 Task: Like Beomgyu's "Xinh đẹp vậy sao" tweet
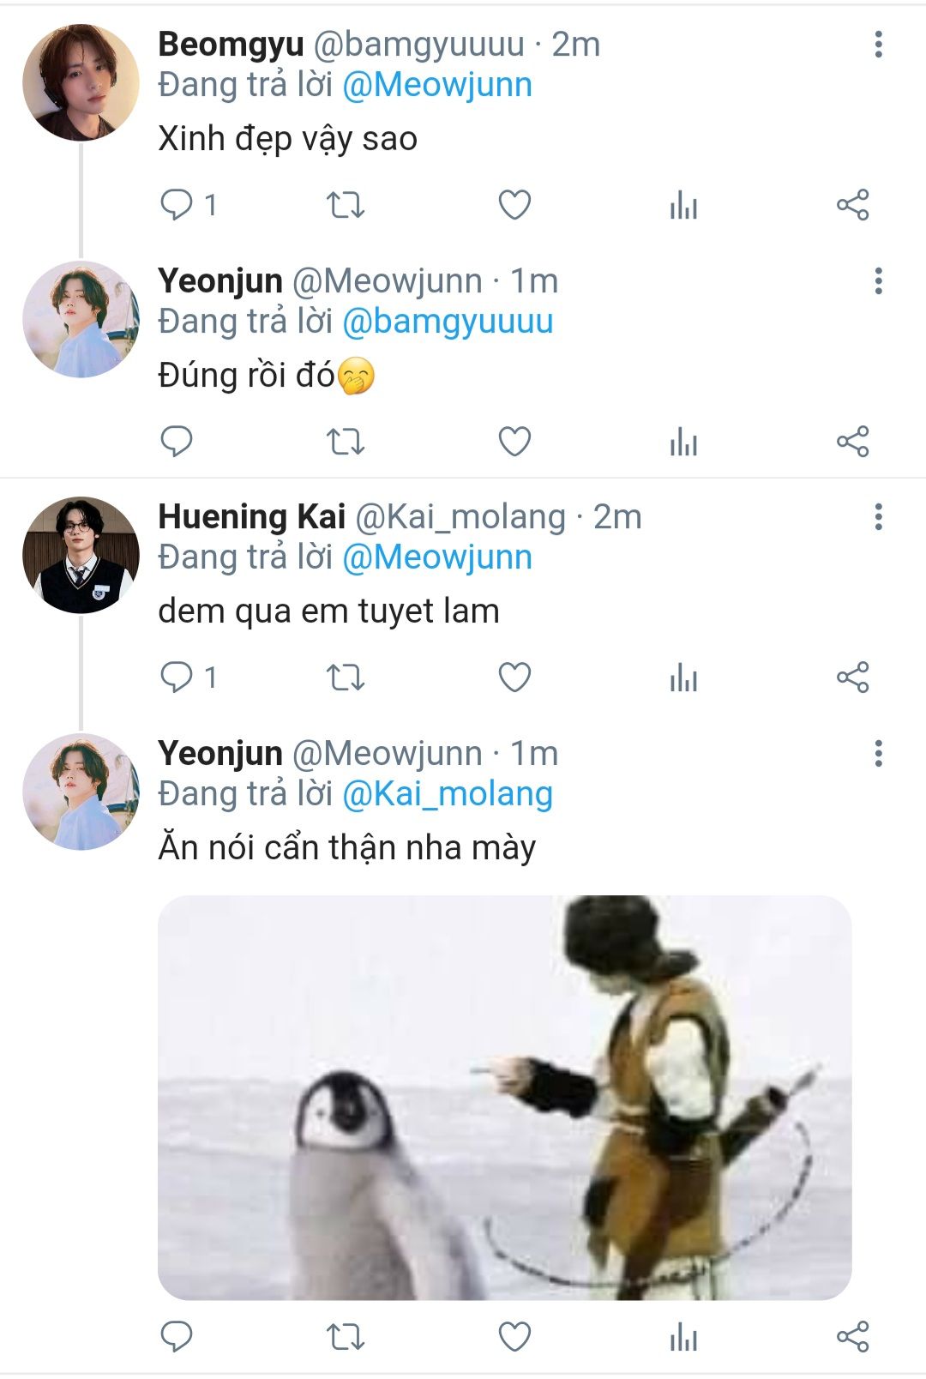[x=514, y=205]
